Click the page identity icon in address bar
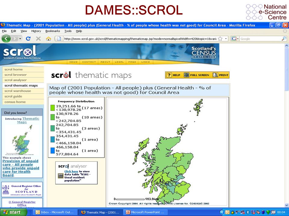Viewport: 289px width, 216px height. 59,39
